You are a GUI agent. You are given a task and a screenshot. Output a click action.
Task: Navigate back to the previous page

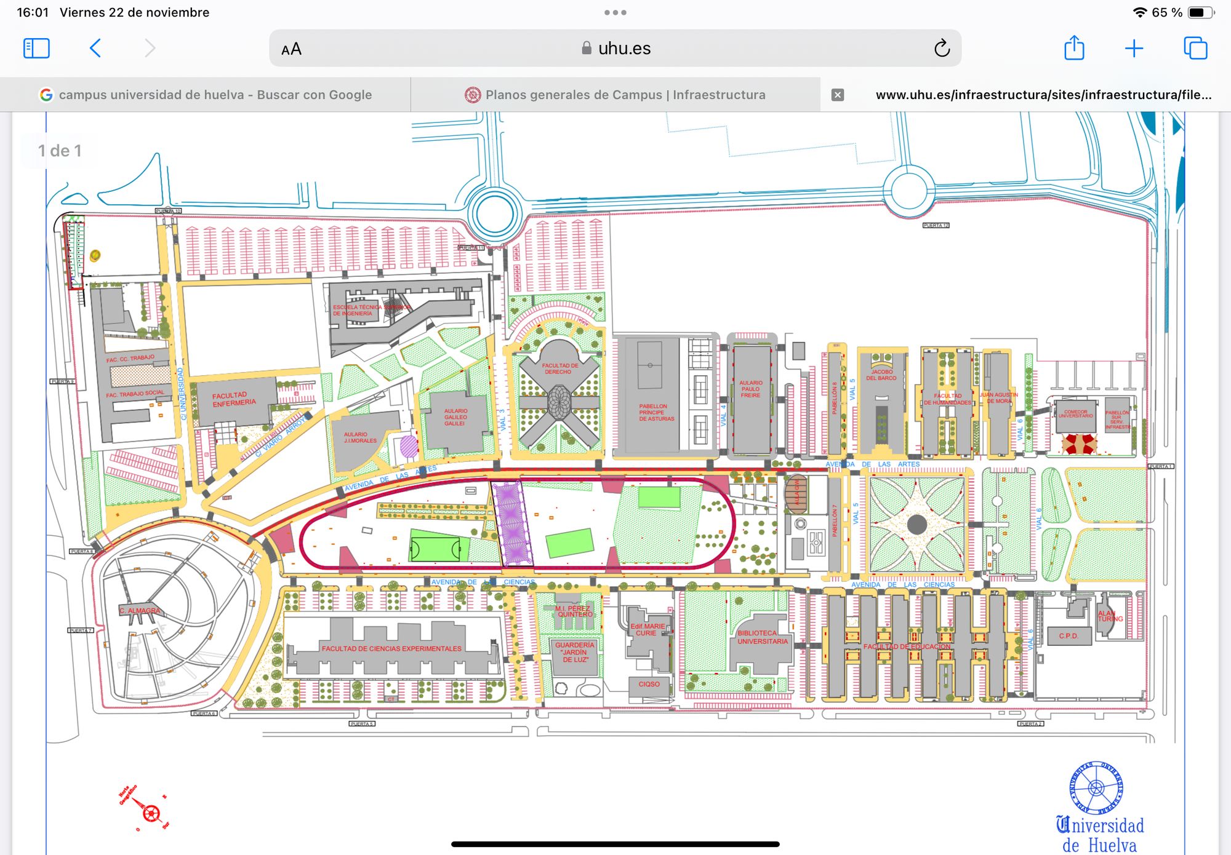tap(95, 48)
